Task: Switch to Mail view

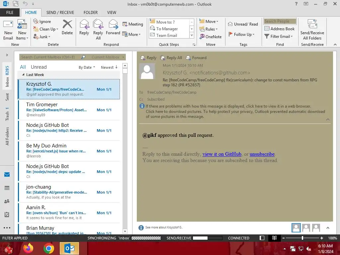Action: point(7,174)
